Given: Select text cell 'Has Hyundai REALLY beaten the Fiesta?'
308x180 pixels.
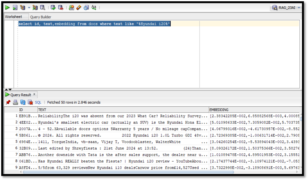Looking at the screenshot, I should pos(123,161).
